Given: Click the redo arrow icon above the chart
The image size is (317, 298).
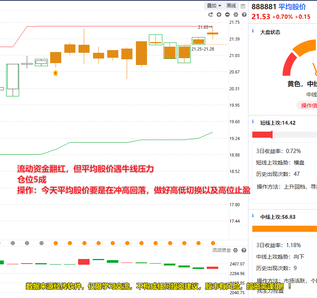Looking at the screenshot, I should point(211,15).
